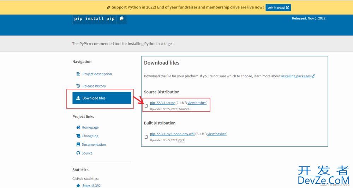Screen dimensions: 353x188
Task: Click the py3 tag label
Action: (x=181, y=140)
